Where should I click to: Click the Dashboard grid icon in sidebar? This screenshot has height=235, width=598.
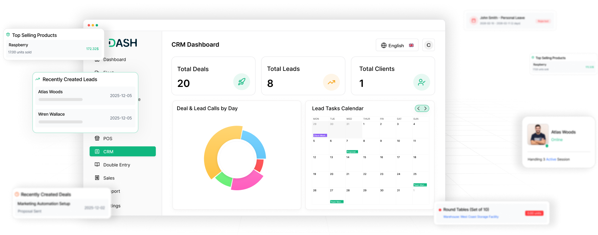tap(97, 60)
